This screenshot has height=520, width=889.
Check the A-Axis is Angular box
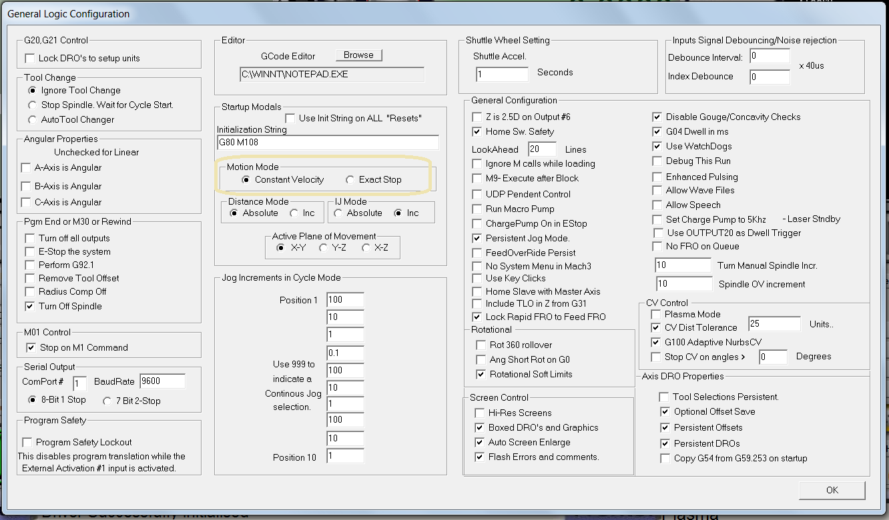coord(26,167)
